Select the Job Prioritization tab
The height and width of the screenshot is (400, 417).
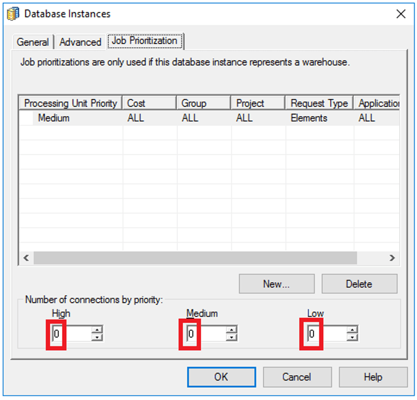pyautogui.click(x=145, y=41)
